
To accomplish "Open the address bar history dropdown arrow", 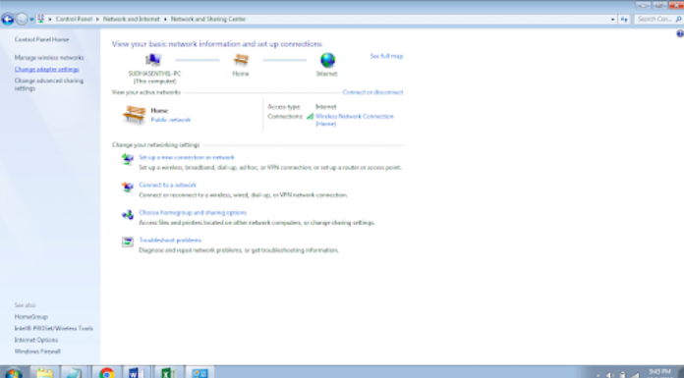I will (612, 20).
